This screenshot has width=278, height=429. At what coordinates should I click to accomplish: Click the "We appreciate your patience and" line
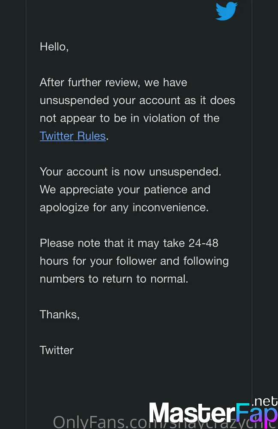pyautogui.click(x=125, y=190)
